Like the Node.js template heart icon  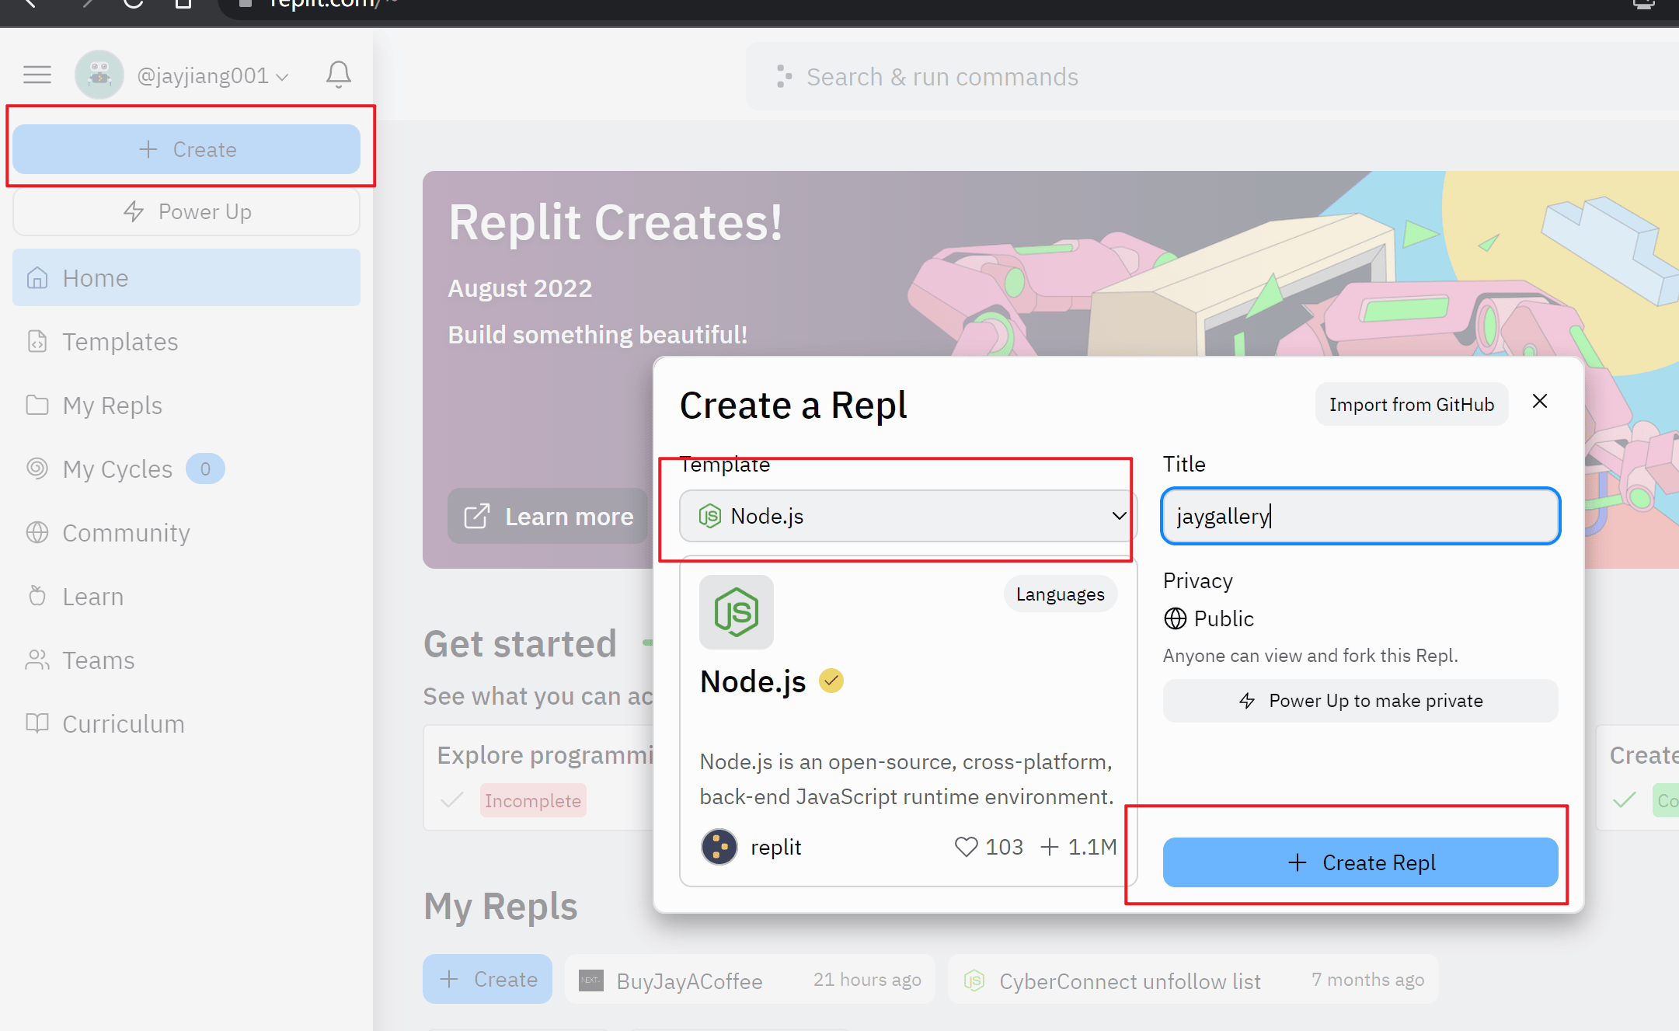tap(966, 846)
